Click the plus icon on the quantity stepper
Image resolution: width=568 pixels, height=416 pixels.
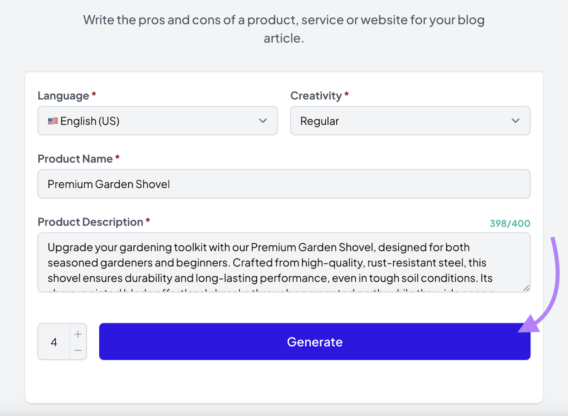[x=78, y=333]
